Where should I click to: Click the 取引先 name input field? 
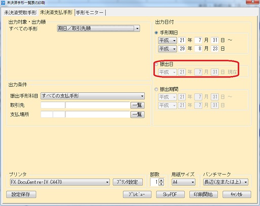coord(97,105)
